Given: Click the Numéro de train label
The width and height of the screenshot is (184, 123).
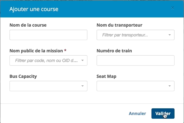Looking at the screenshot, I should point(114,51).
